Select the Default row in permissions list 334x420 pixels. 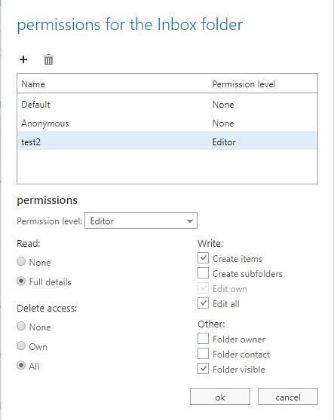pyautogui.click(x=167, y=104)
